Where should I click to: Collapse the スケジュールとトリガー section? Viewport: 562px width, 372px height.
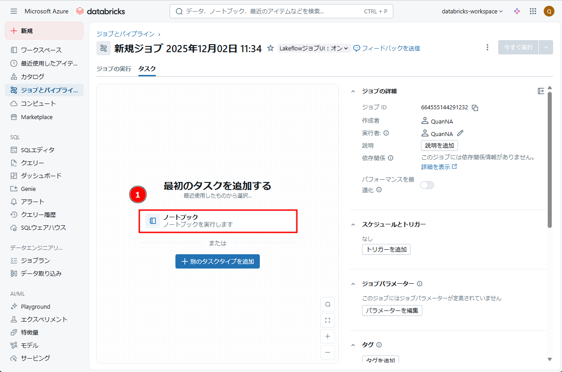(x=353, y=224)
